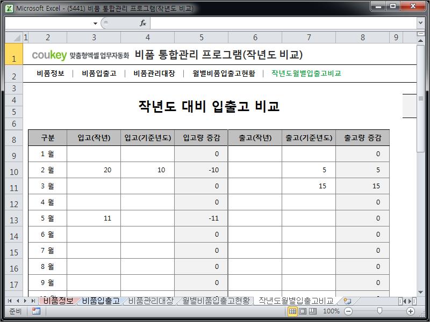Switch to the 비품관리대장 sheet tab
Screen dimensions: 430x322
[151, 301]
